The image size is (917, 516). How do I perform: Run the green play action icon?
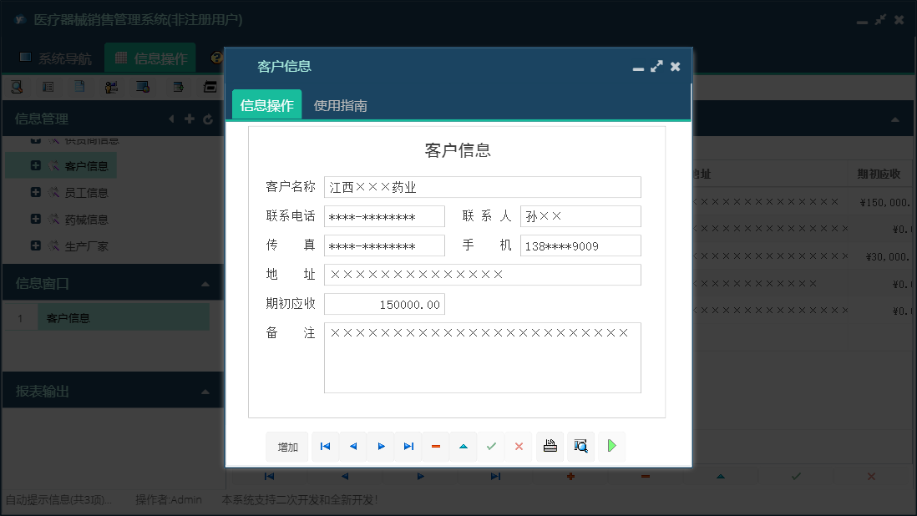pos(611,447)
